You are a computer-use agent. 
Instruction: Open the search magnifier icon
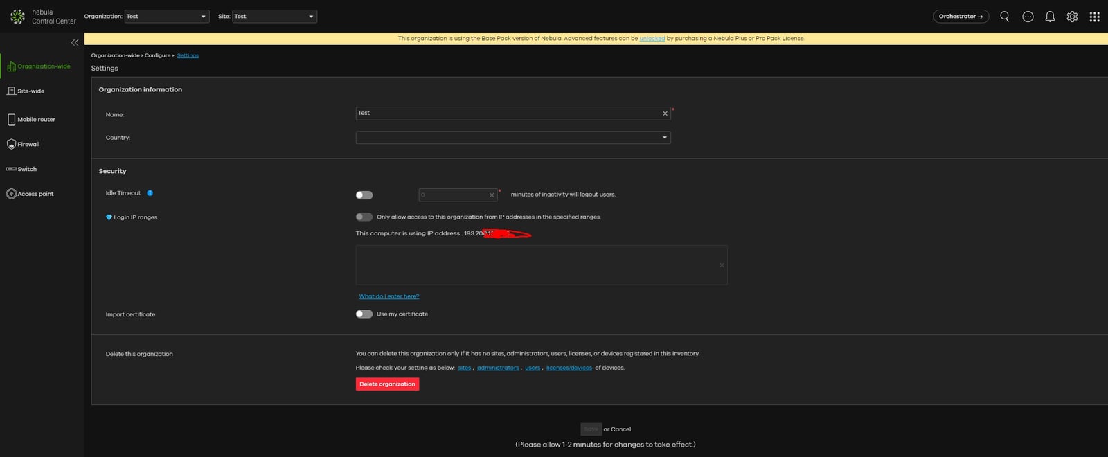tap(1004, 17)
